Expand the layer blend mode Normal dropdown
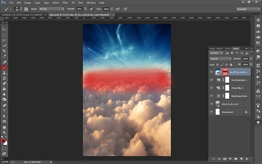The width and height of the screenshot is (262, 164). click(221, 59)
